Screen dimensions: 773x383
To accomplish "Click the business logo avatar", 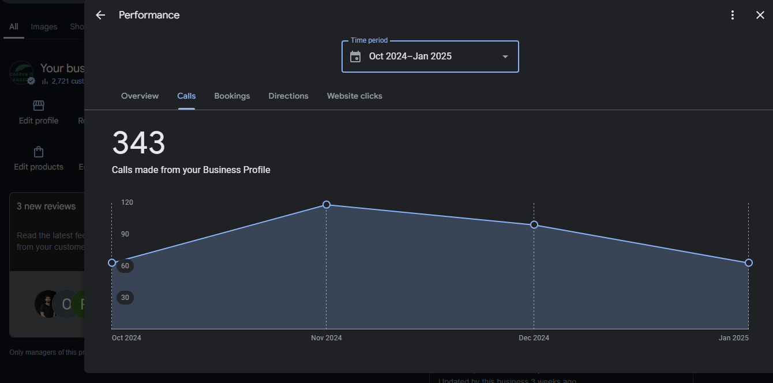I will click(21, 73).
